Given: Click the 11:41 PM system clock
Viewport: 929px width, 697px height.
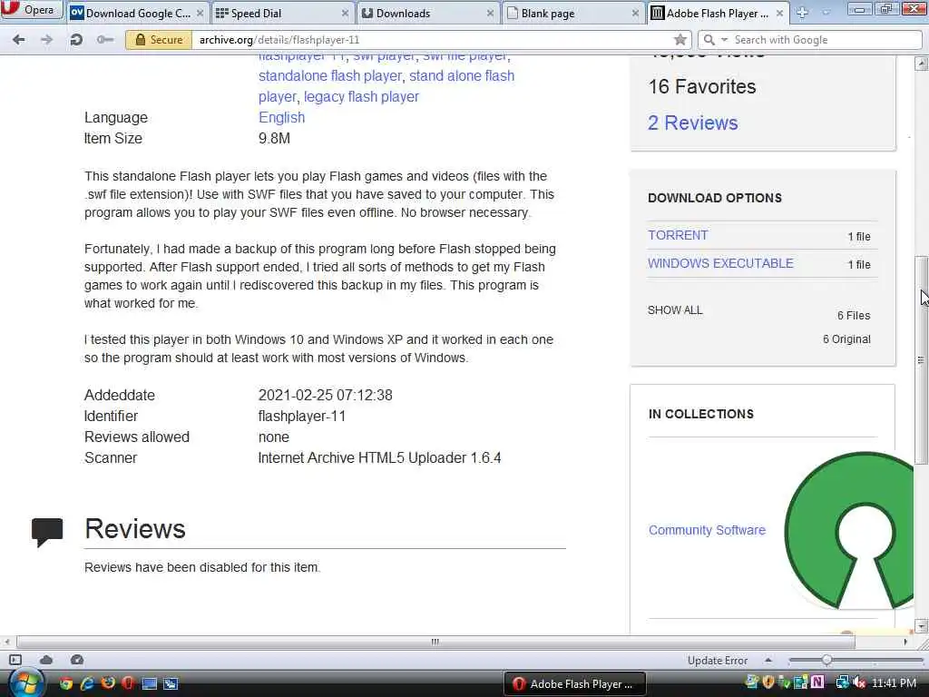Looking at the screenshot, I should (x=894, y=682).
